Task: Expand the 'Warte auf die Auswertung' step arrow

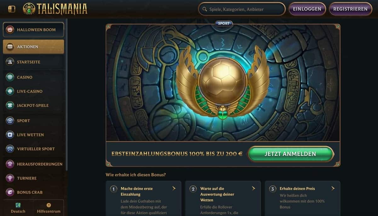Action: [254, 188]
